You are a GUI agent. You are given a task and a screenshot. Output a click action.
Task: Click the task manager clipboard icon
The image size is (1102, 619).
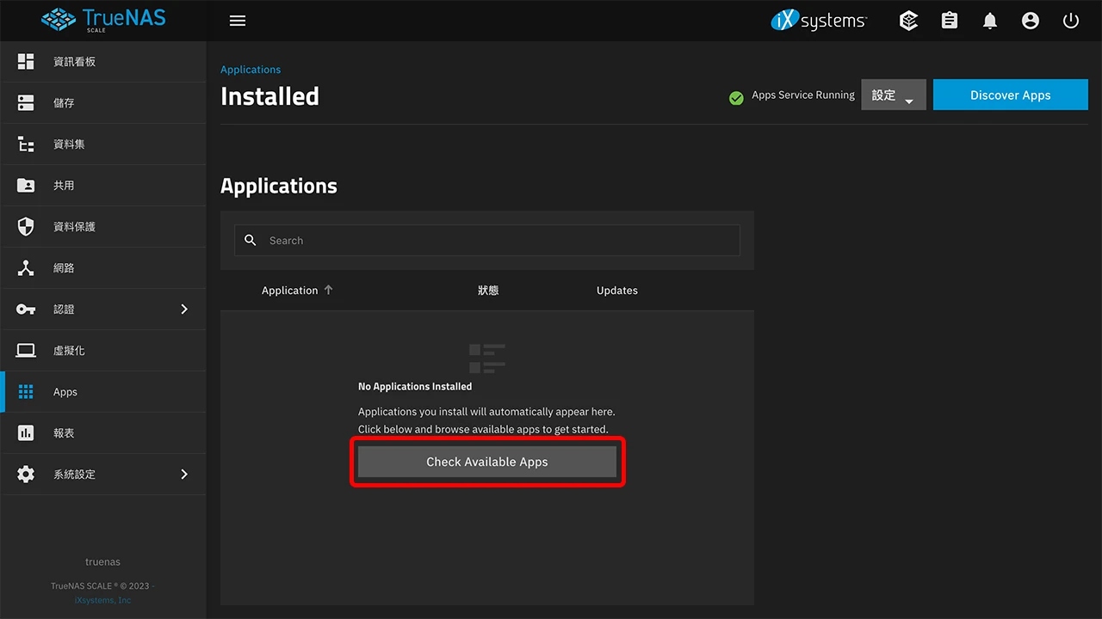(x=949, y=20)
